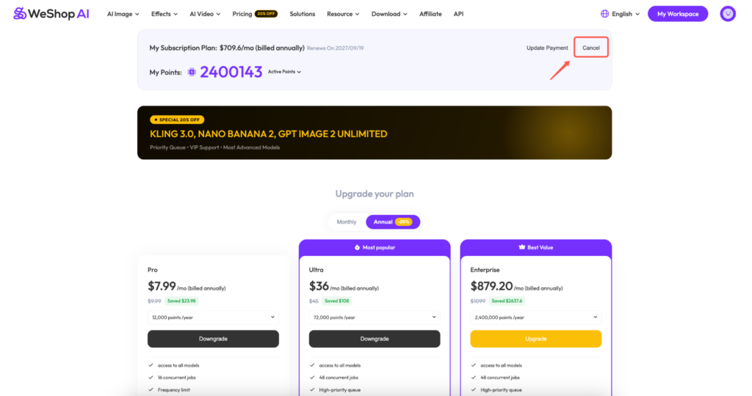Click the Most popular flame icon
Image resolution: width=752 pixels, height=396 pixels.
[357, 248]
